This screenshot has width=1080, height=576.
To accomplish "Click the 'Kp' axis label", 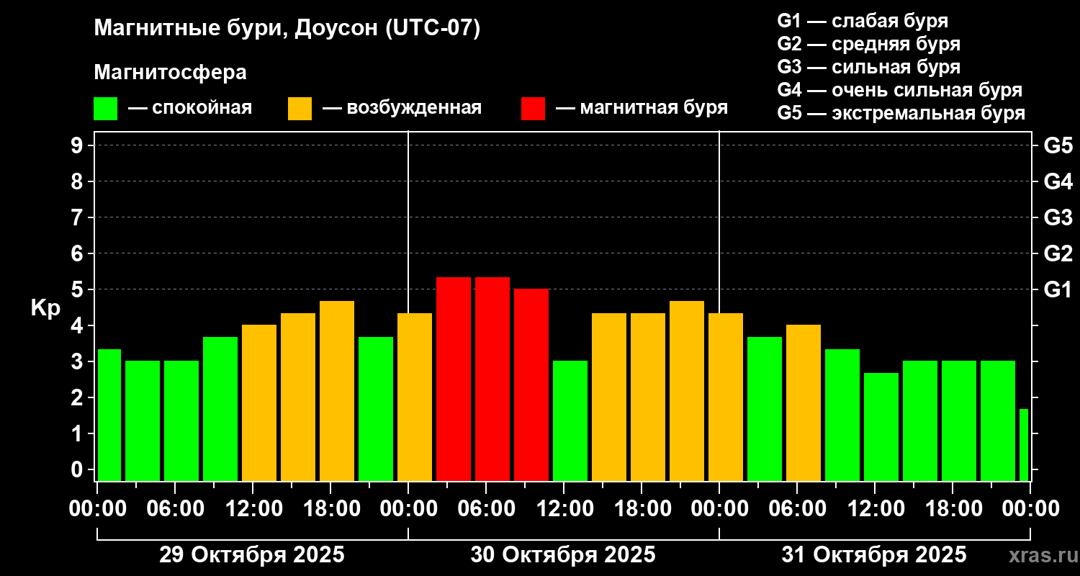I will [45, 309].
